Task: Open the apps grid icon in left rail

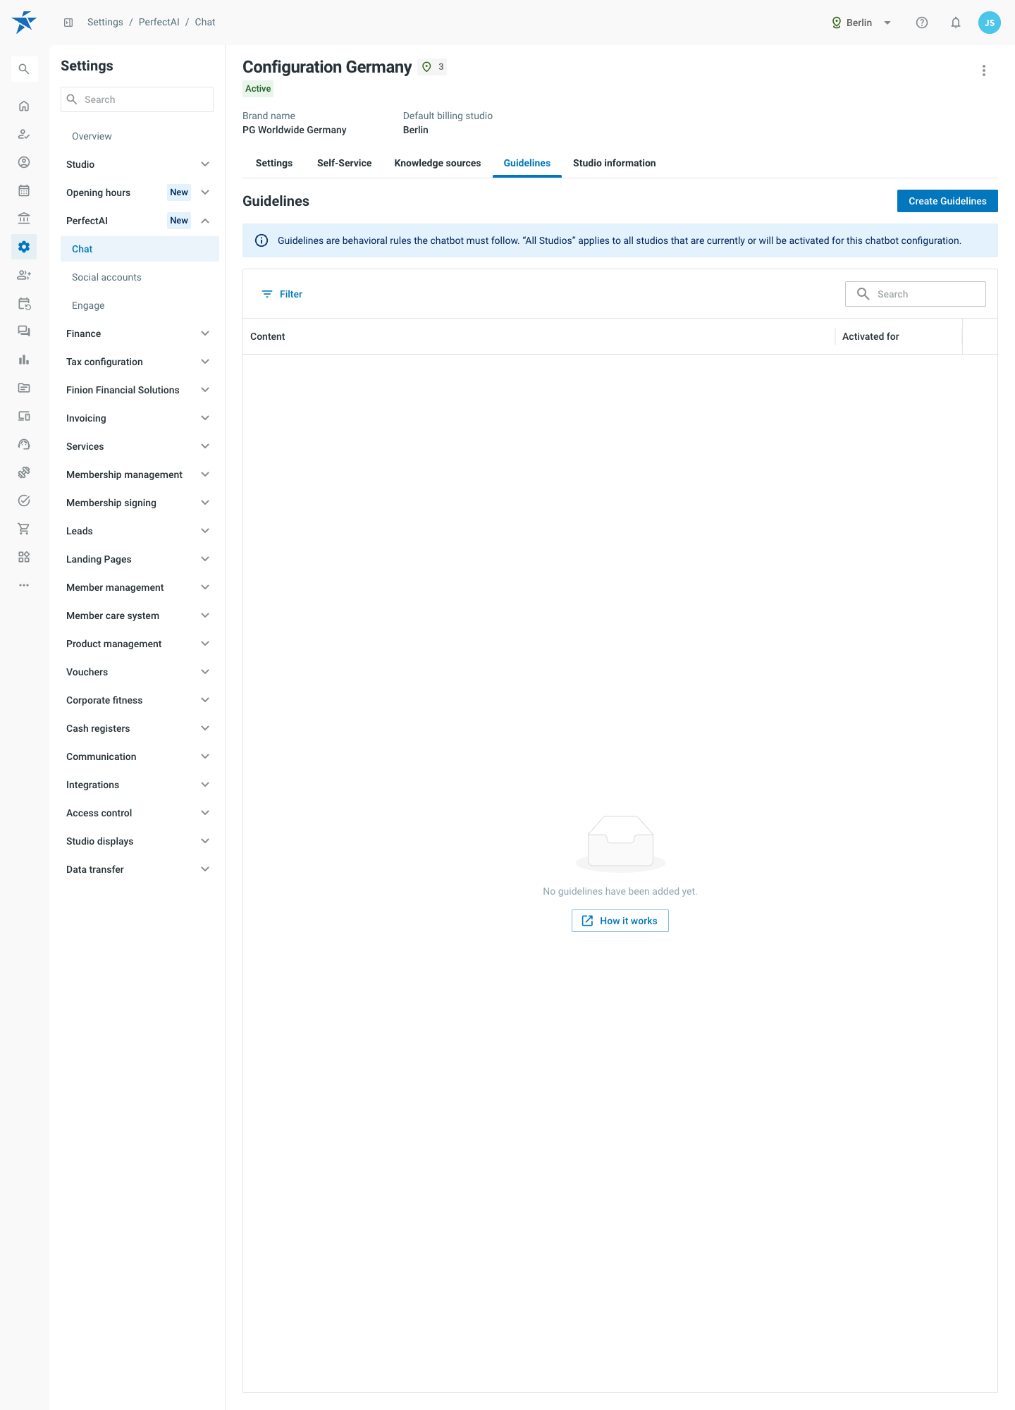Action: [x=24, y=557]
